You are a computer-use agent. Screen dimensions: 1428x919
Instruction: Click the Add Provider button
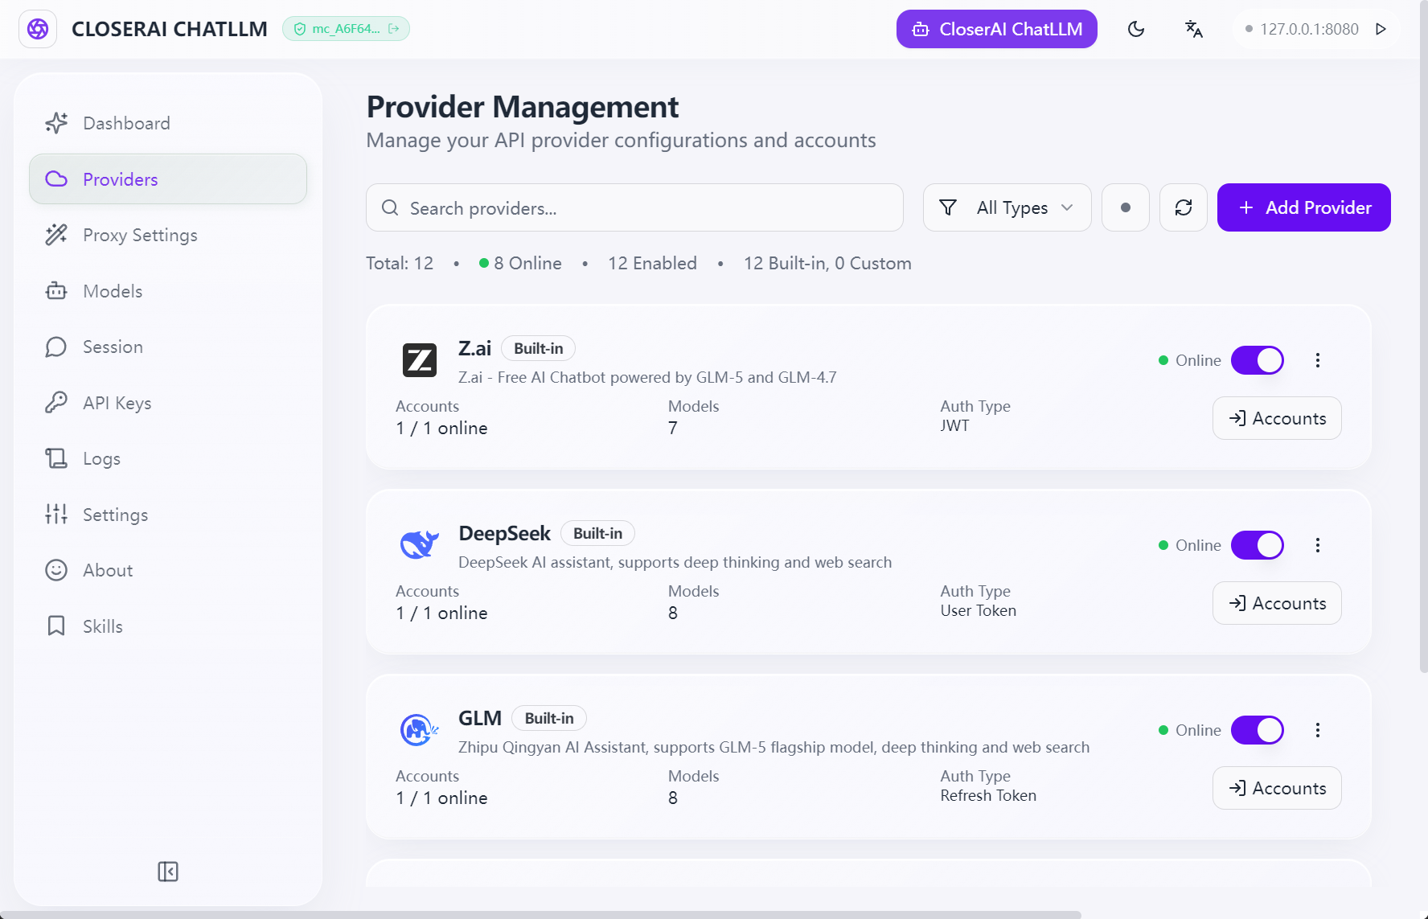[1304, 207]
